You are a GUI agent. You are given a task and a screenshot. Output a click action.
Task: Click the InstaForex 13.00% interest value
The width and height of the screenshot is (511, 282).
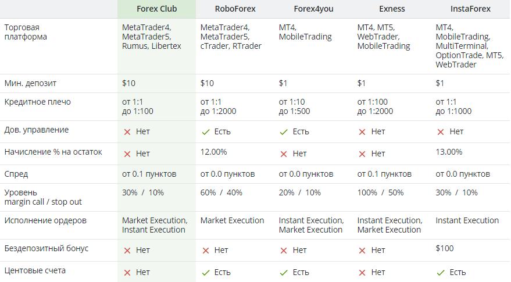(x=449, y=152)
